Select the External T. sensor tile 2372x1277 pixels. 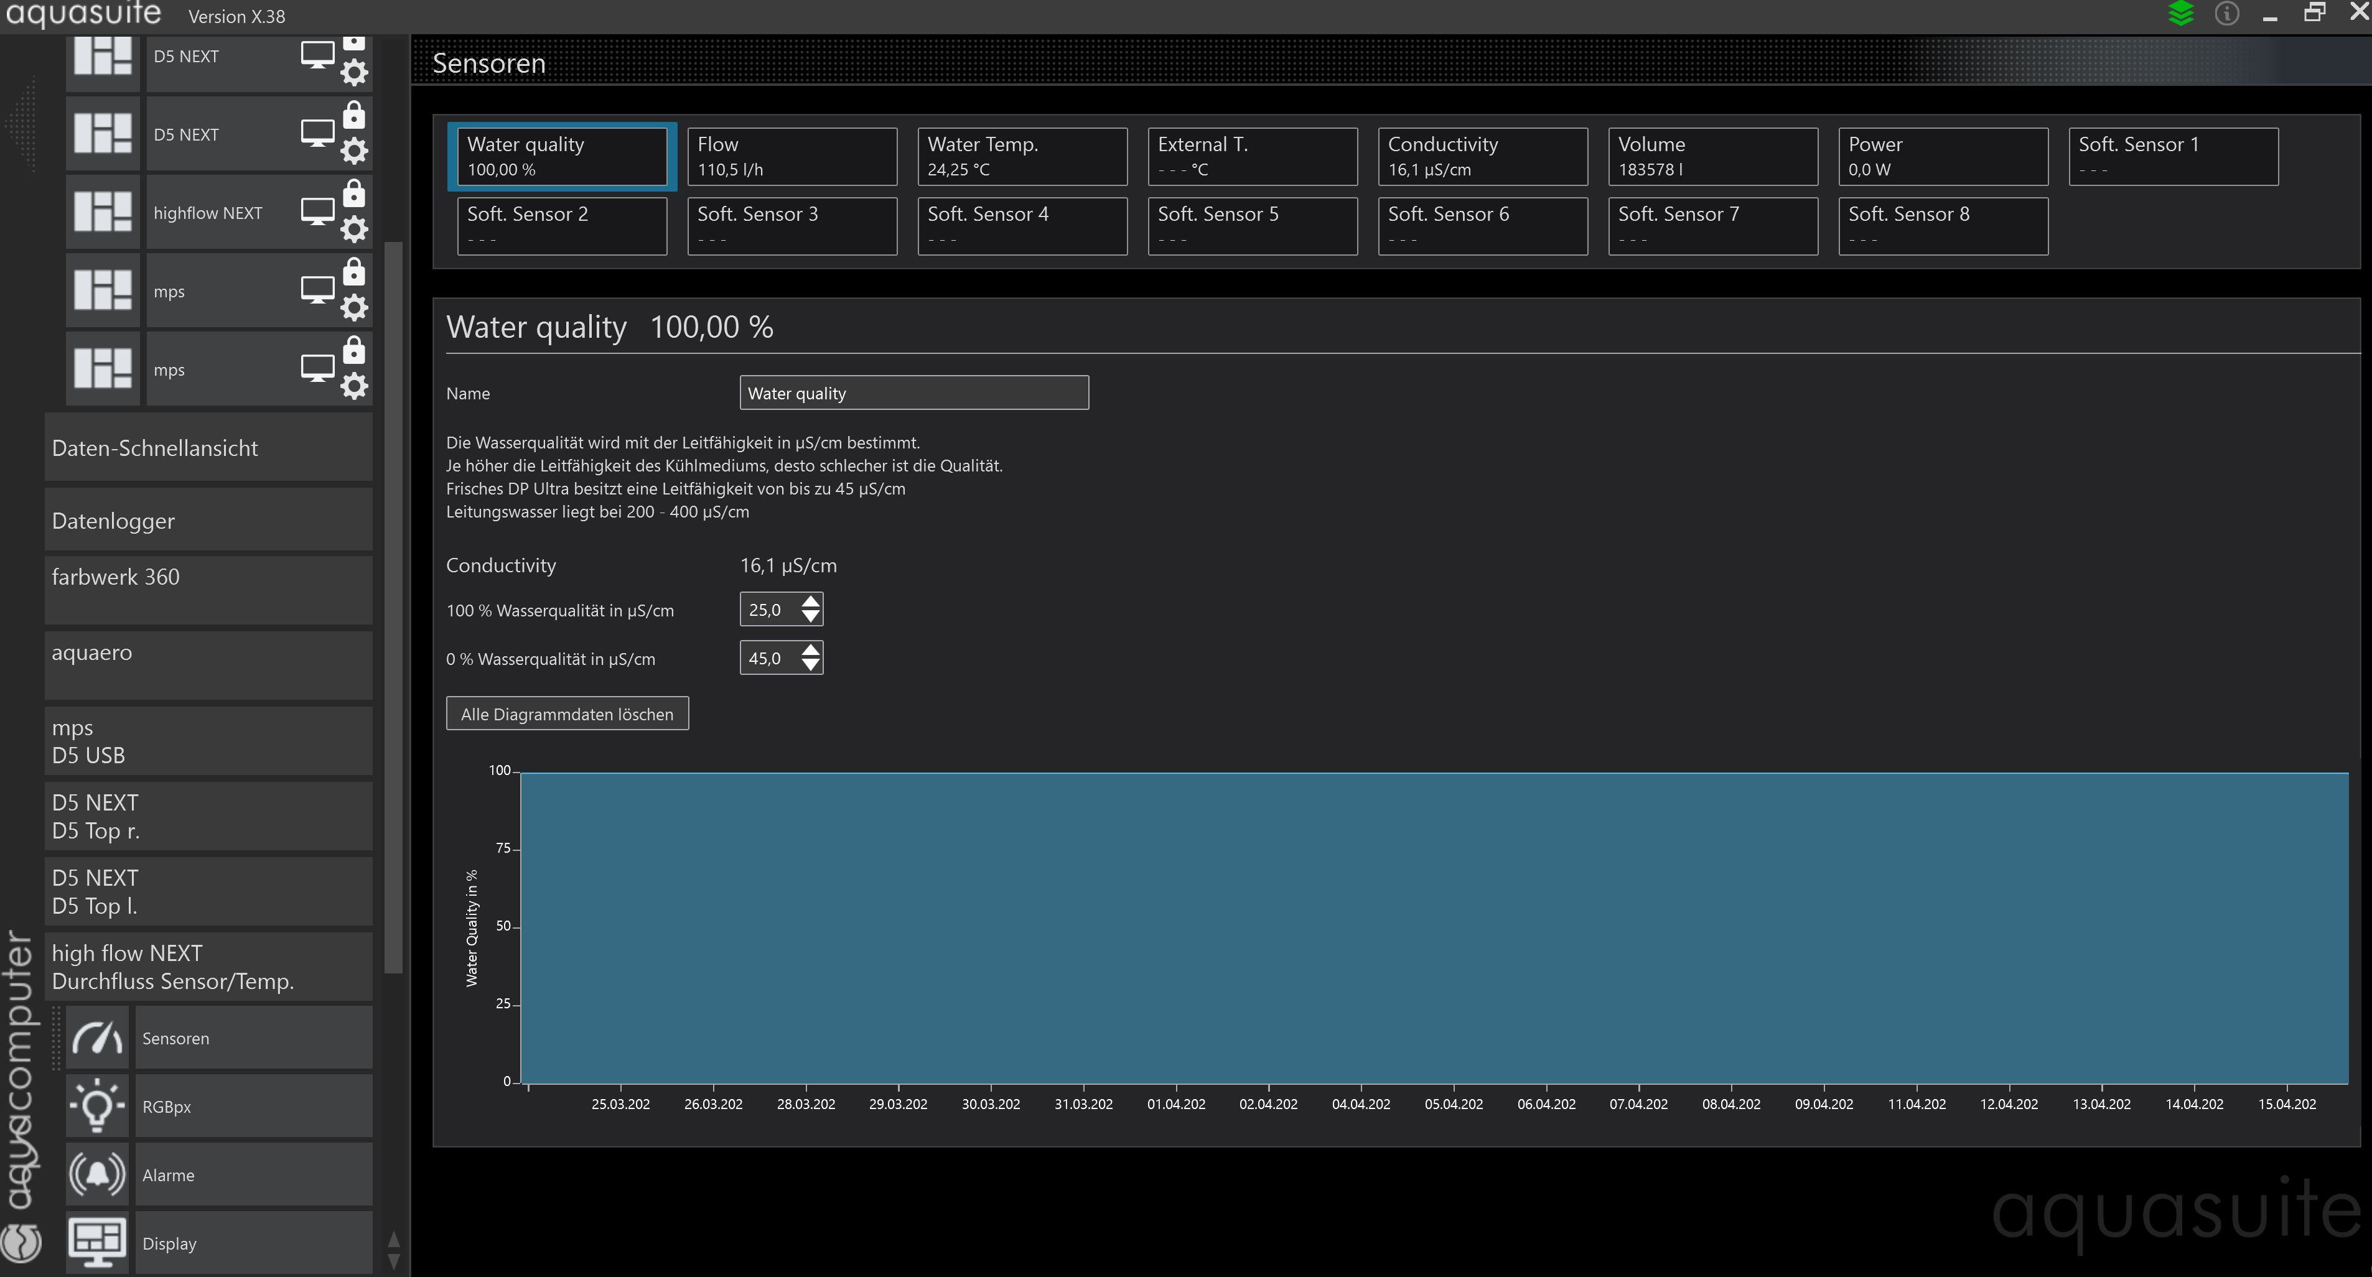(x=1253, y=157)
